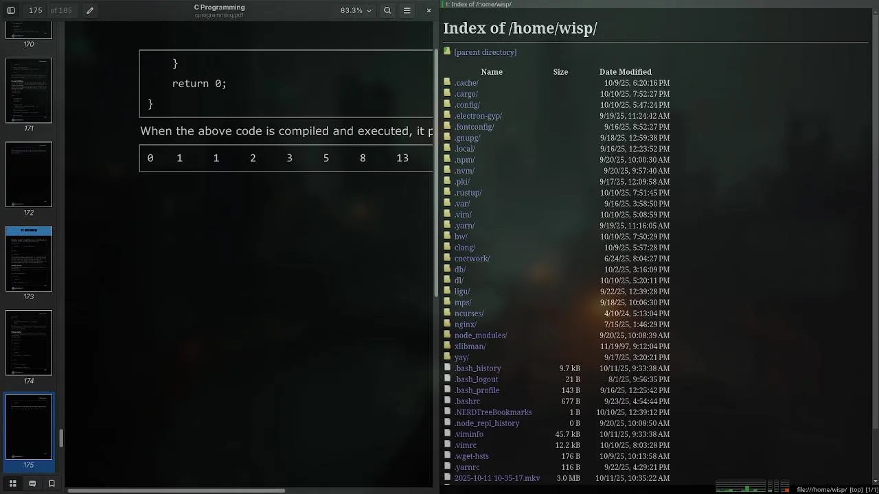The image size is (879, 494).
Task: Click the folder icon beside .nvm/
Action: tap(447, 170)
